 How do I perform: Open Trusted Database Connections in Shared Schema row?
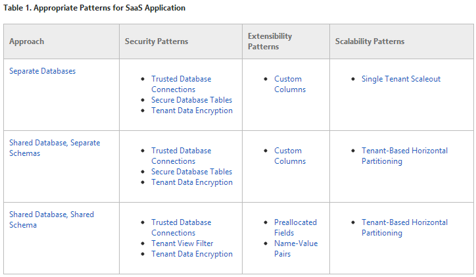(181, 222)
